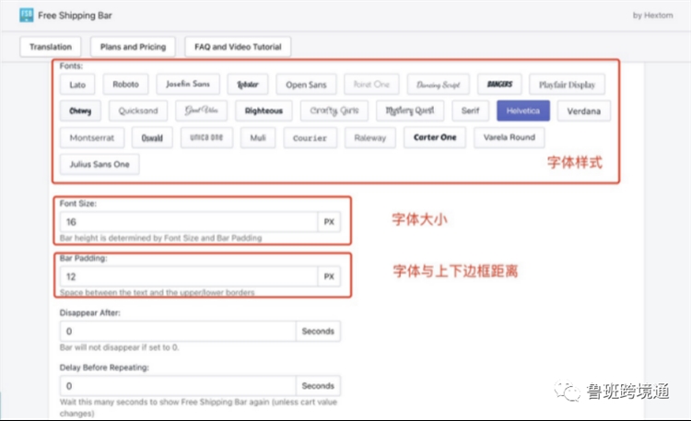Screen dimensions: 691x421
Task: Select the Carter One font
Action: 435,137
